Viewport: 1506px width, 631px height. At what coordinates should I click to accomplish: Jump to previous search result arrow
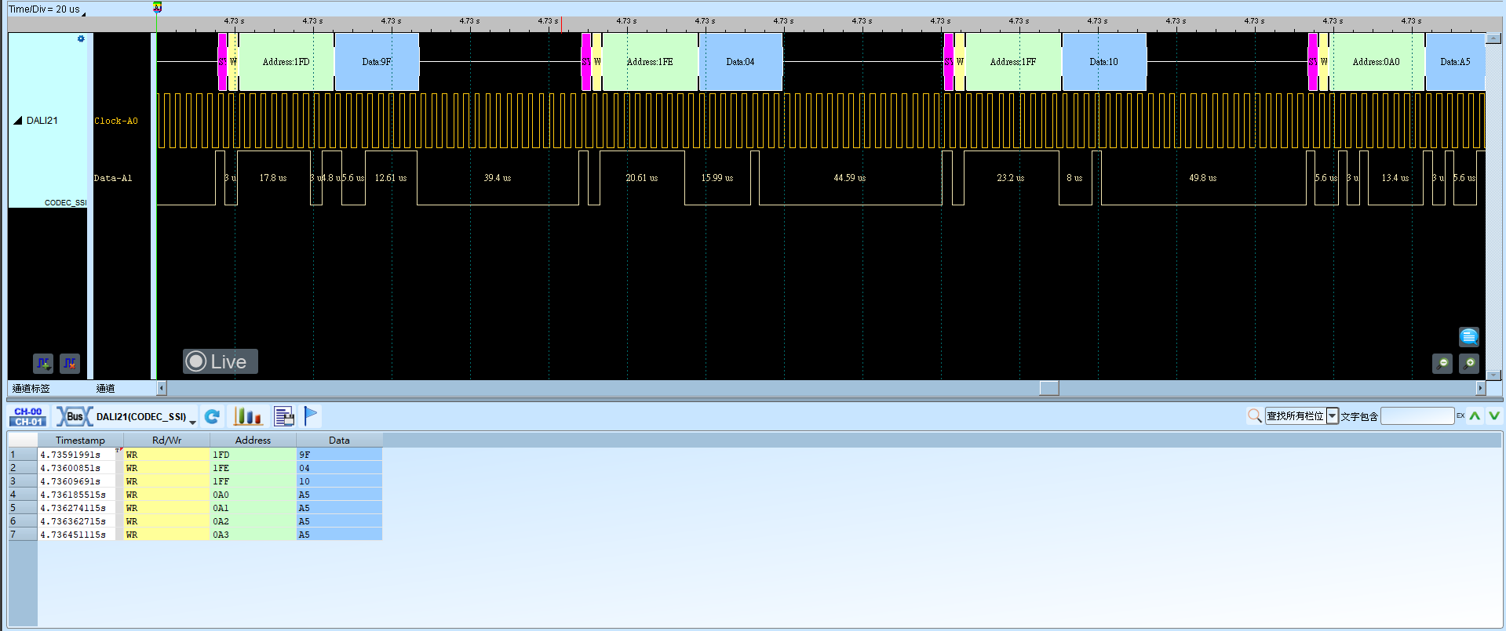pyautogui.click(x=1475, y=416)
